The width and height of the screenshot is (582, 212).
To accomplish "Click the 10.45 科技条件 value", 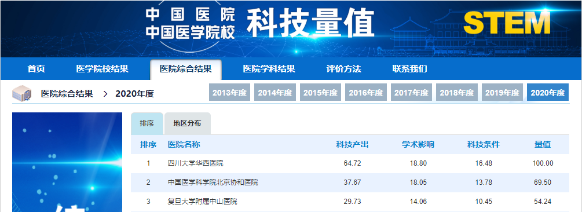I will point(484,202).
